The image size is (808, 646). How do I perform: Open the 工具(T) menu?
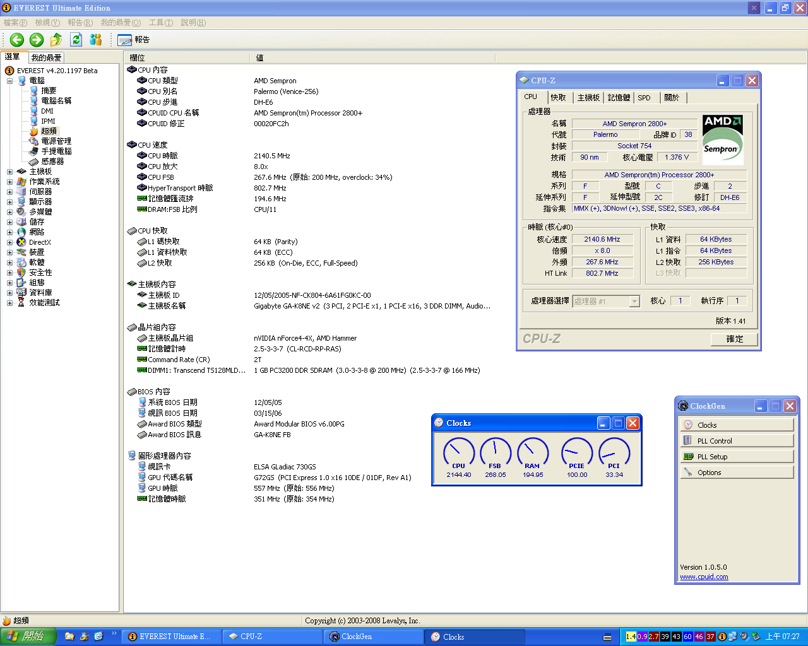(x=160, y=23)
